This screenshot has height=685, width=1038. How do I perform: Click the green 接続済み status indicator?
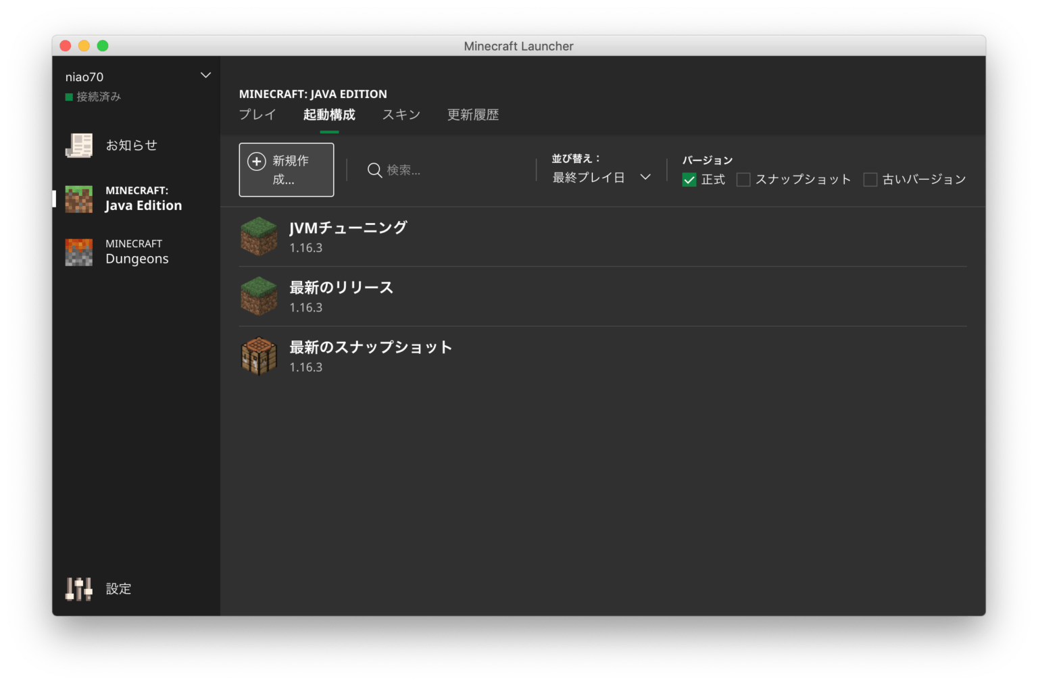coord(69,97)
